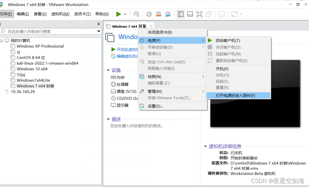Select the take snapshot clock icon
Image resolution: width=309 pixels, height=187 pixels.
tap(149, 14)
